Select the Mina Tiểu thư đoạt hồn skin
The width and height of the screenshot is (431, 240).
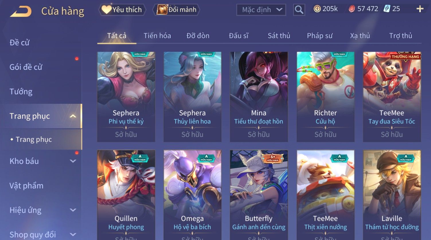coord(259,97)
